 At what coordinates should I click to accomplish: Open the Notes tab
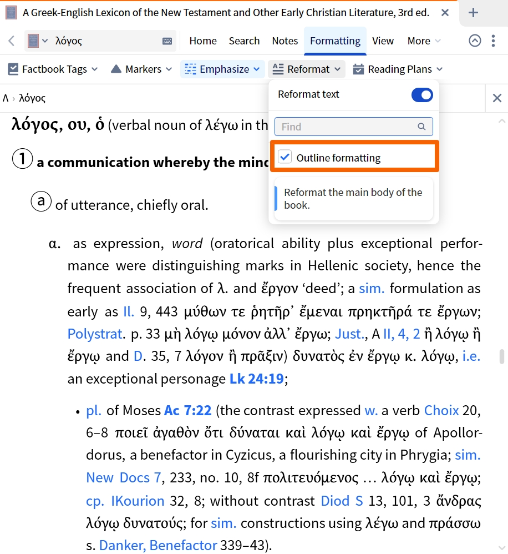[285, 41]
